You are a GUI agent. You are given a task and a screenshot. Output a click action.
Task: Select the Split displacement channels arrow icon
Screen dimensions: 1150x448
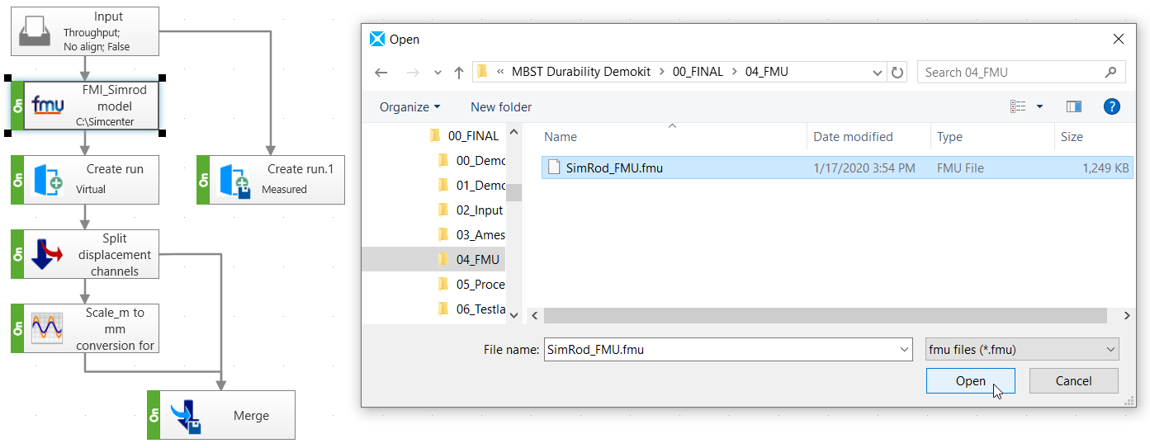tap(47, 255)
